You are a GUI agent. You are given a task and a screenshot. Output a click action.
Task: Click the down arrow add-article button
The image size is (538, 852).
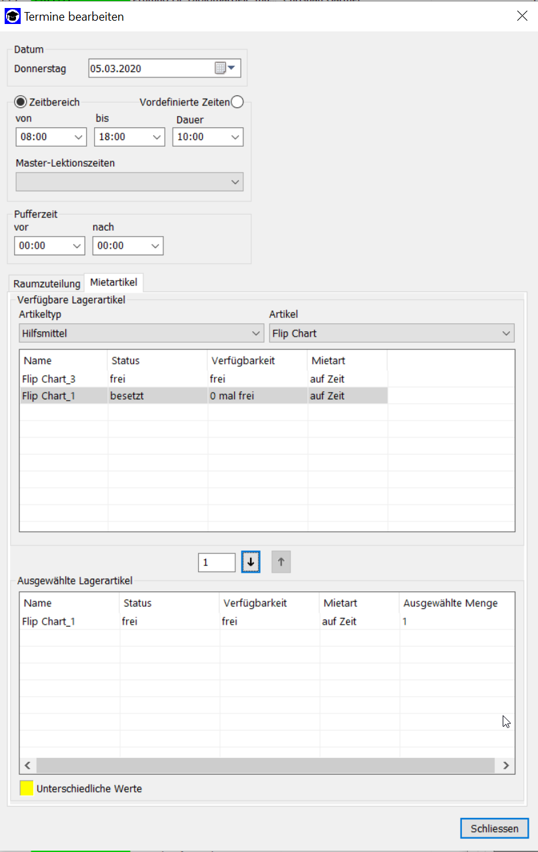250,562
